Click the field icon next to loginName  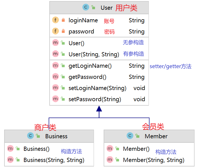(x=55, y=20)
